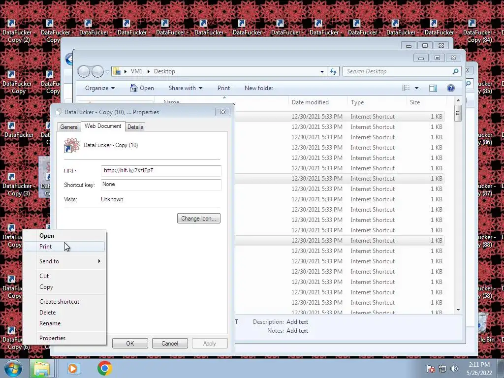
Task: Open the Start menu orb
Action: click(13, 368)
